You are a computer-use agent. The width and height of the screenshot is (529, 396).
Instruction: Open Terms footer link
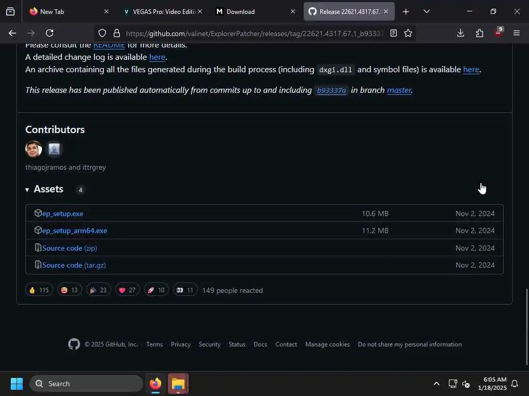[154, 344]
